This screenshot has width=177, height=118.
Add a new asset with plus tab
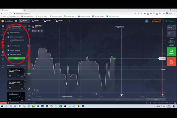[x=70, y=21]
